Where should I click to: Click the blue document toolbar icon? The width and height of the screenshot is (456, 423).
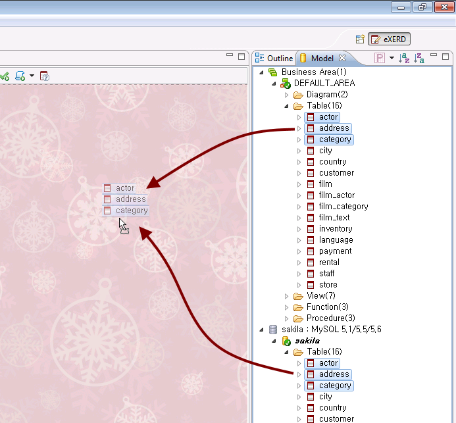coord(20,76)
